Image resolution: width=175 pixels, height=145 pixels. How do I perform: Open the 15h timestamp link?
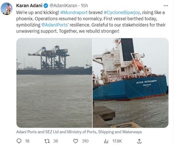pos(85,6)
